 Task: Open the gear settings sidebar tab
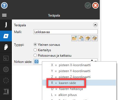pyautogui.click(x=6, y=69)
